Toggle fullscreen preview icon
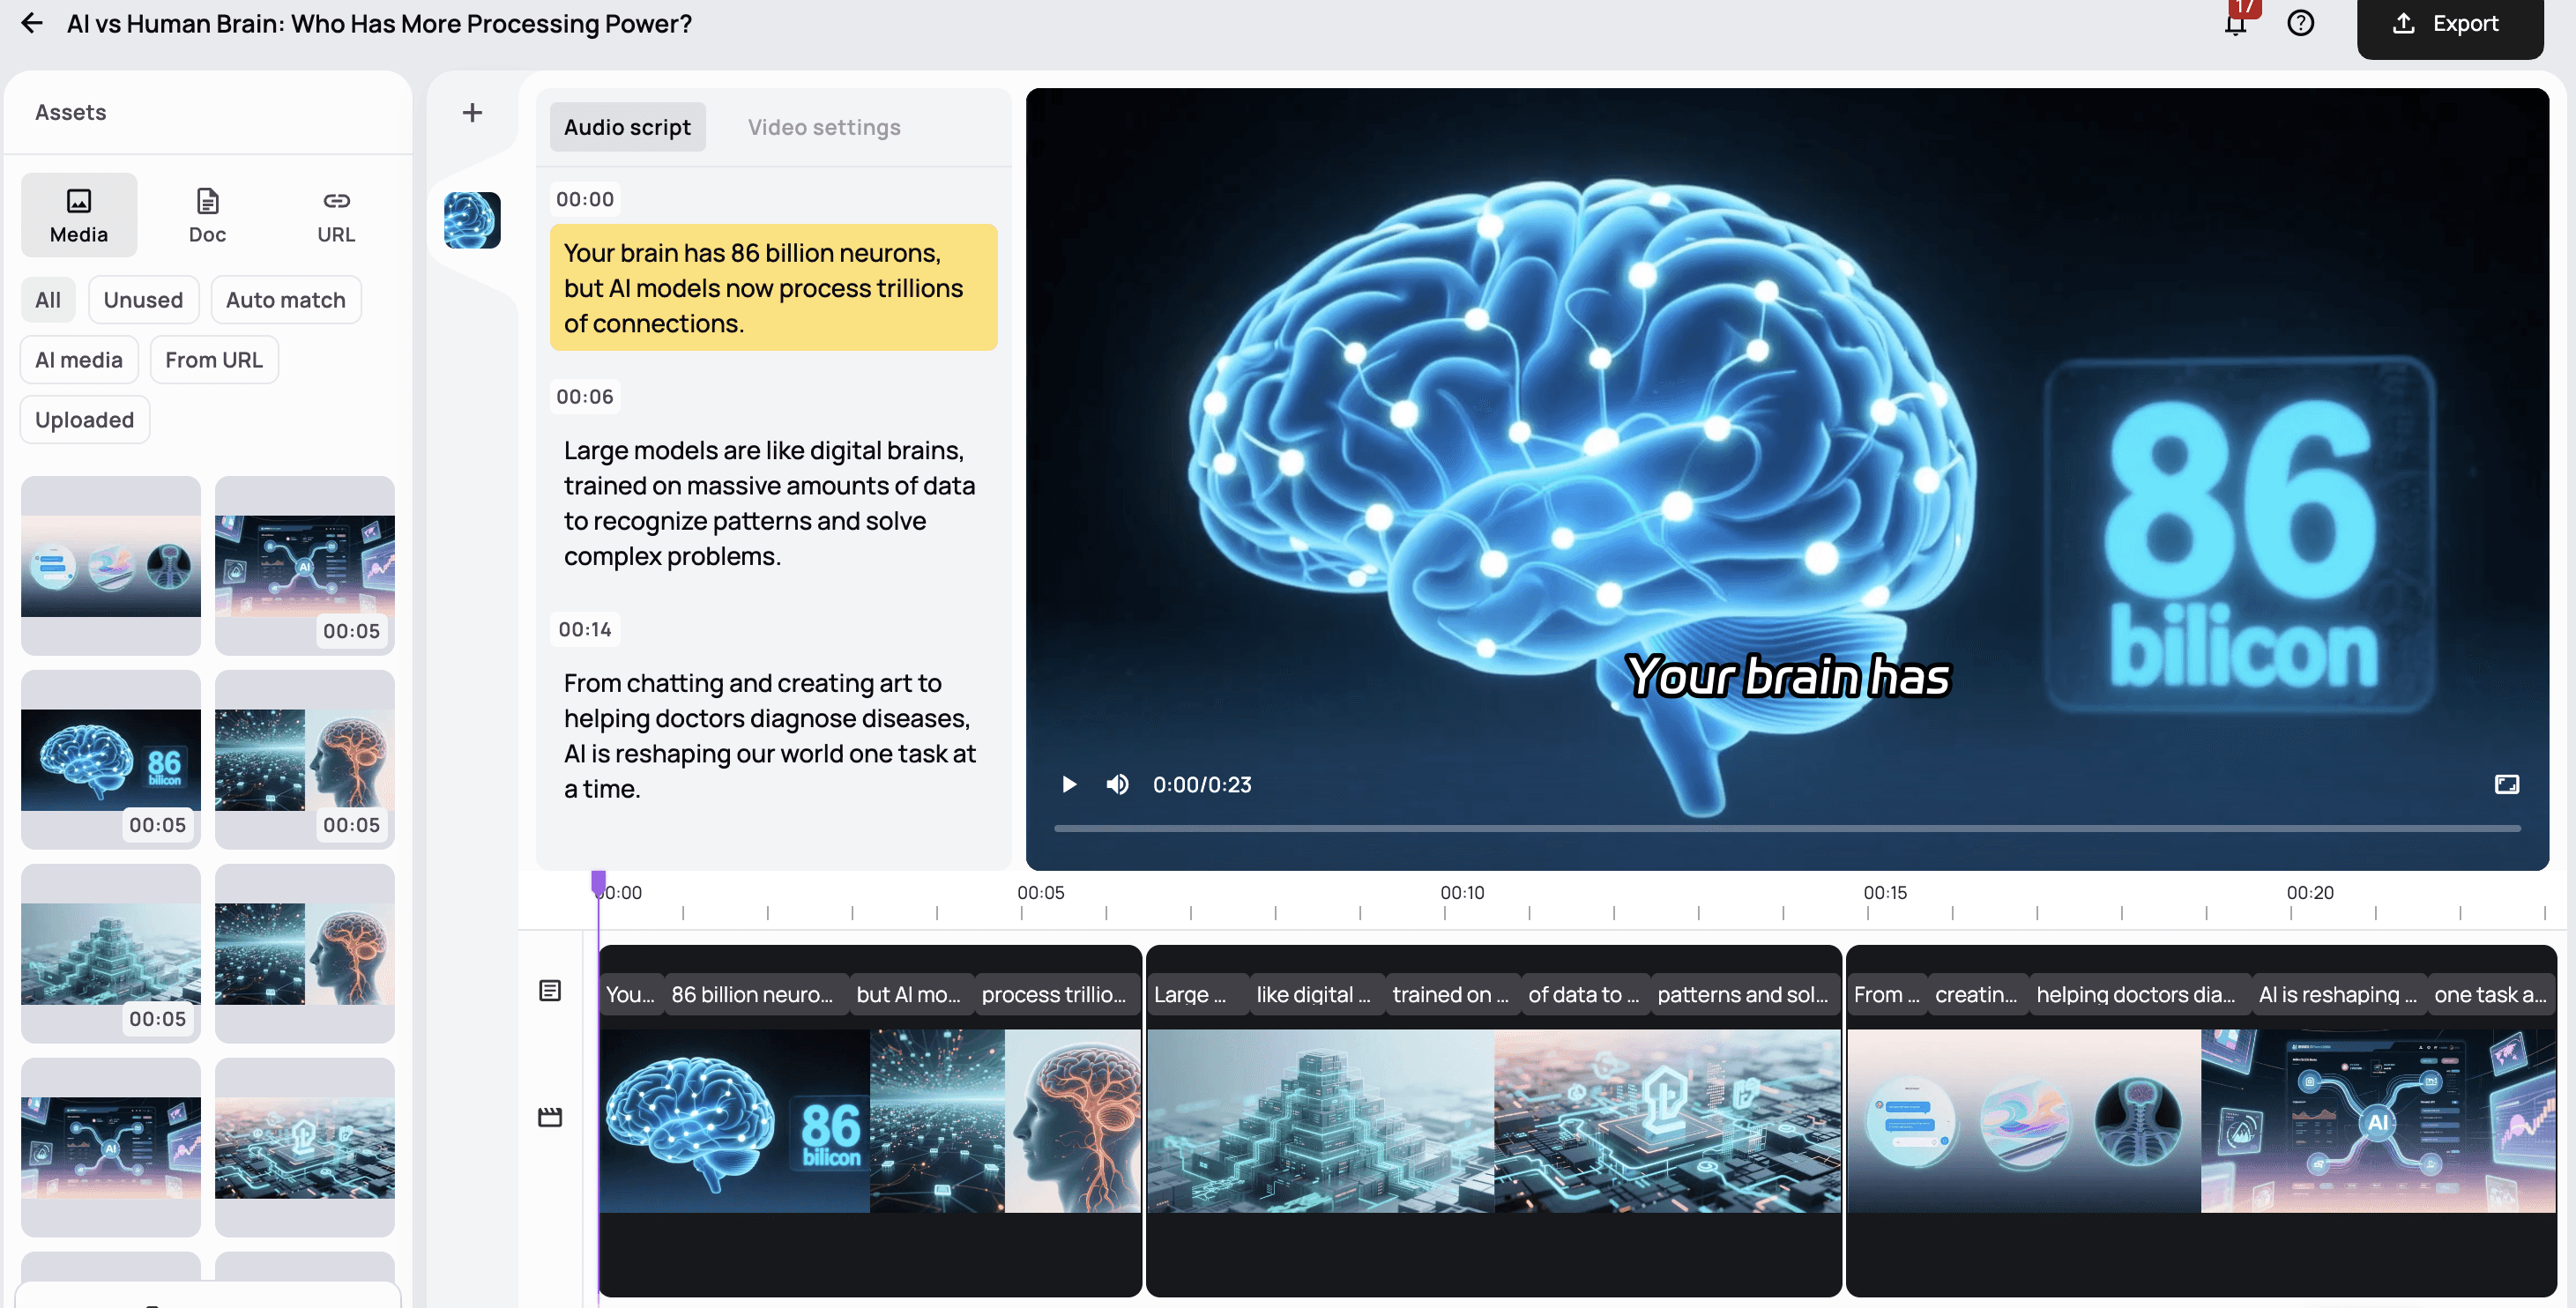2576x1308 pixels. (2506, 784)
